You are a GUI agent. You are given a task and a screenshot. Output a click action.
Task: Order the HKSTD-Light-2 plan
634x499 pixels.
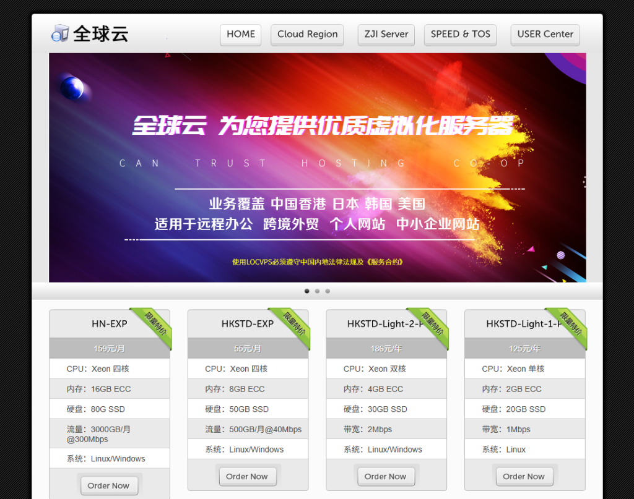[x=386, y=476]
